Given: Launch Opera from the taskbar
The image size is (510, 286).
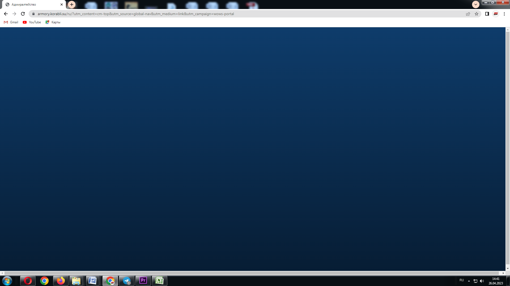Looking at the screenshot, I should pos(28,281).
